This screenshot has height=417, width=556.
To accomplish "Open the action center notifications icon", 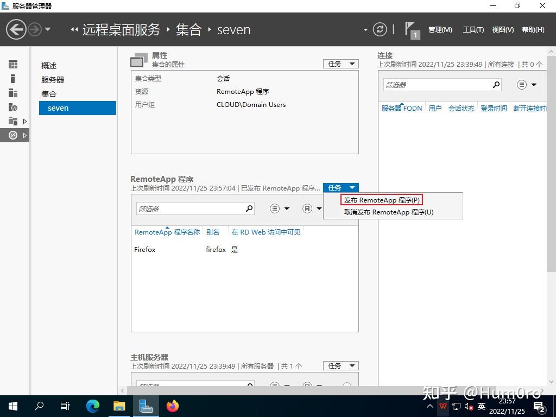I will pos(539,406).
